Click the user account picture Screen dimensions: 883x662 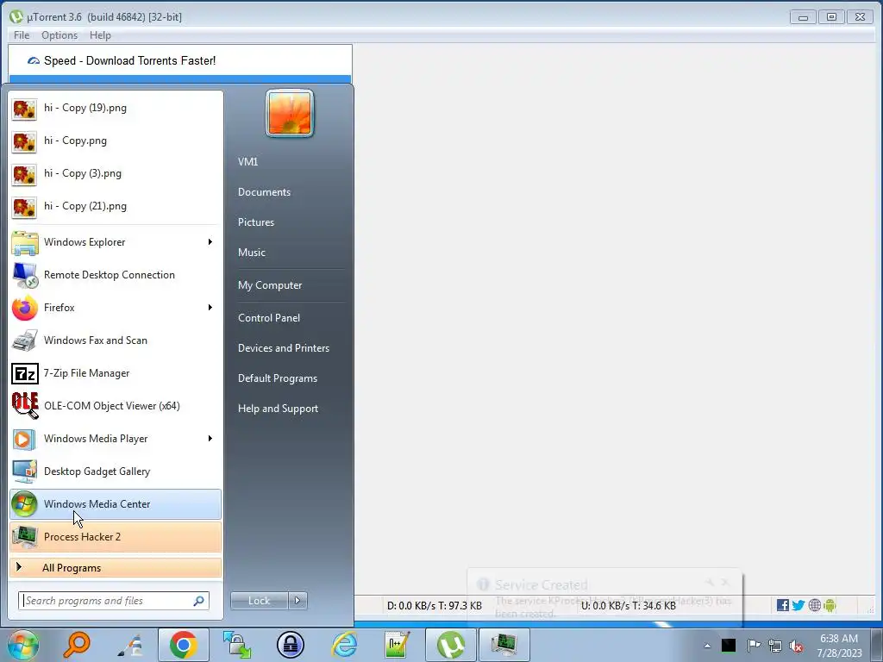(290, 113)
